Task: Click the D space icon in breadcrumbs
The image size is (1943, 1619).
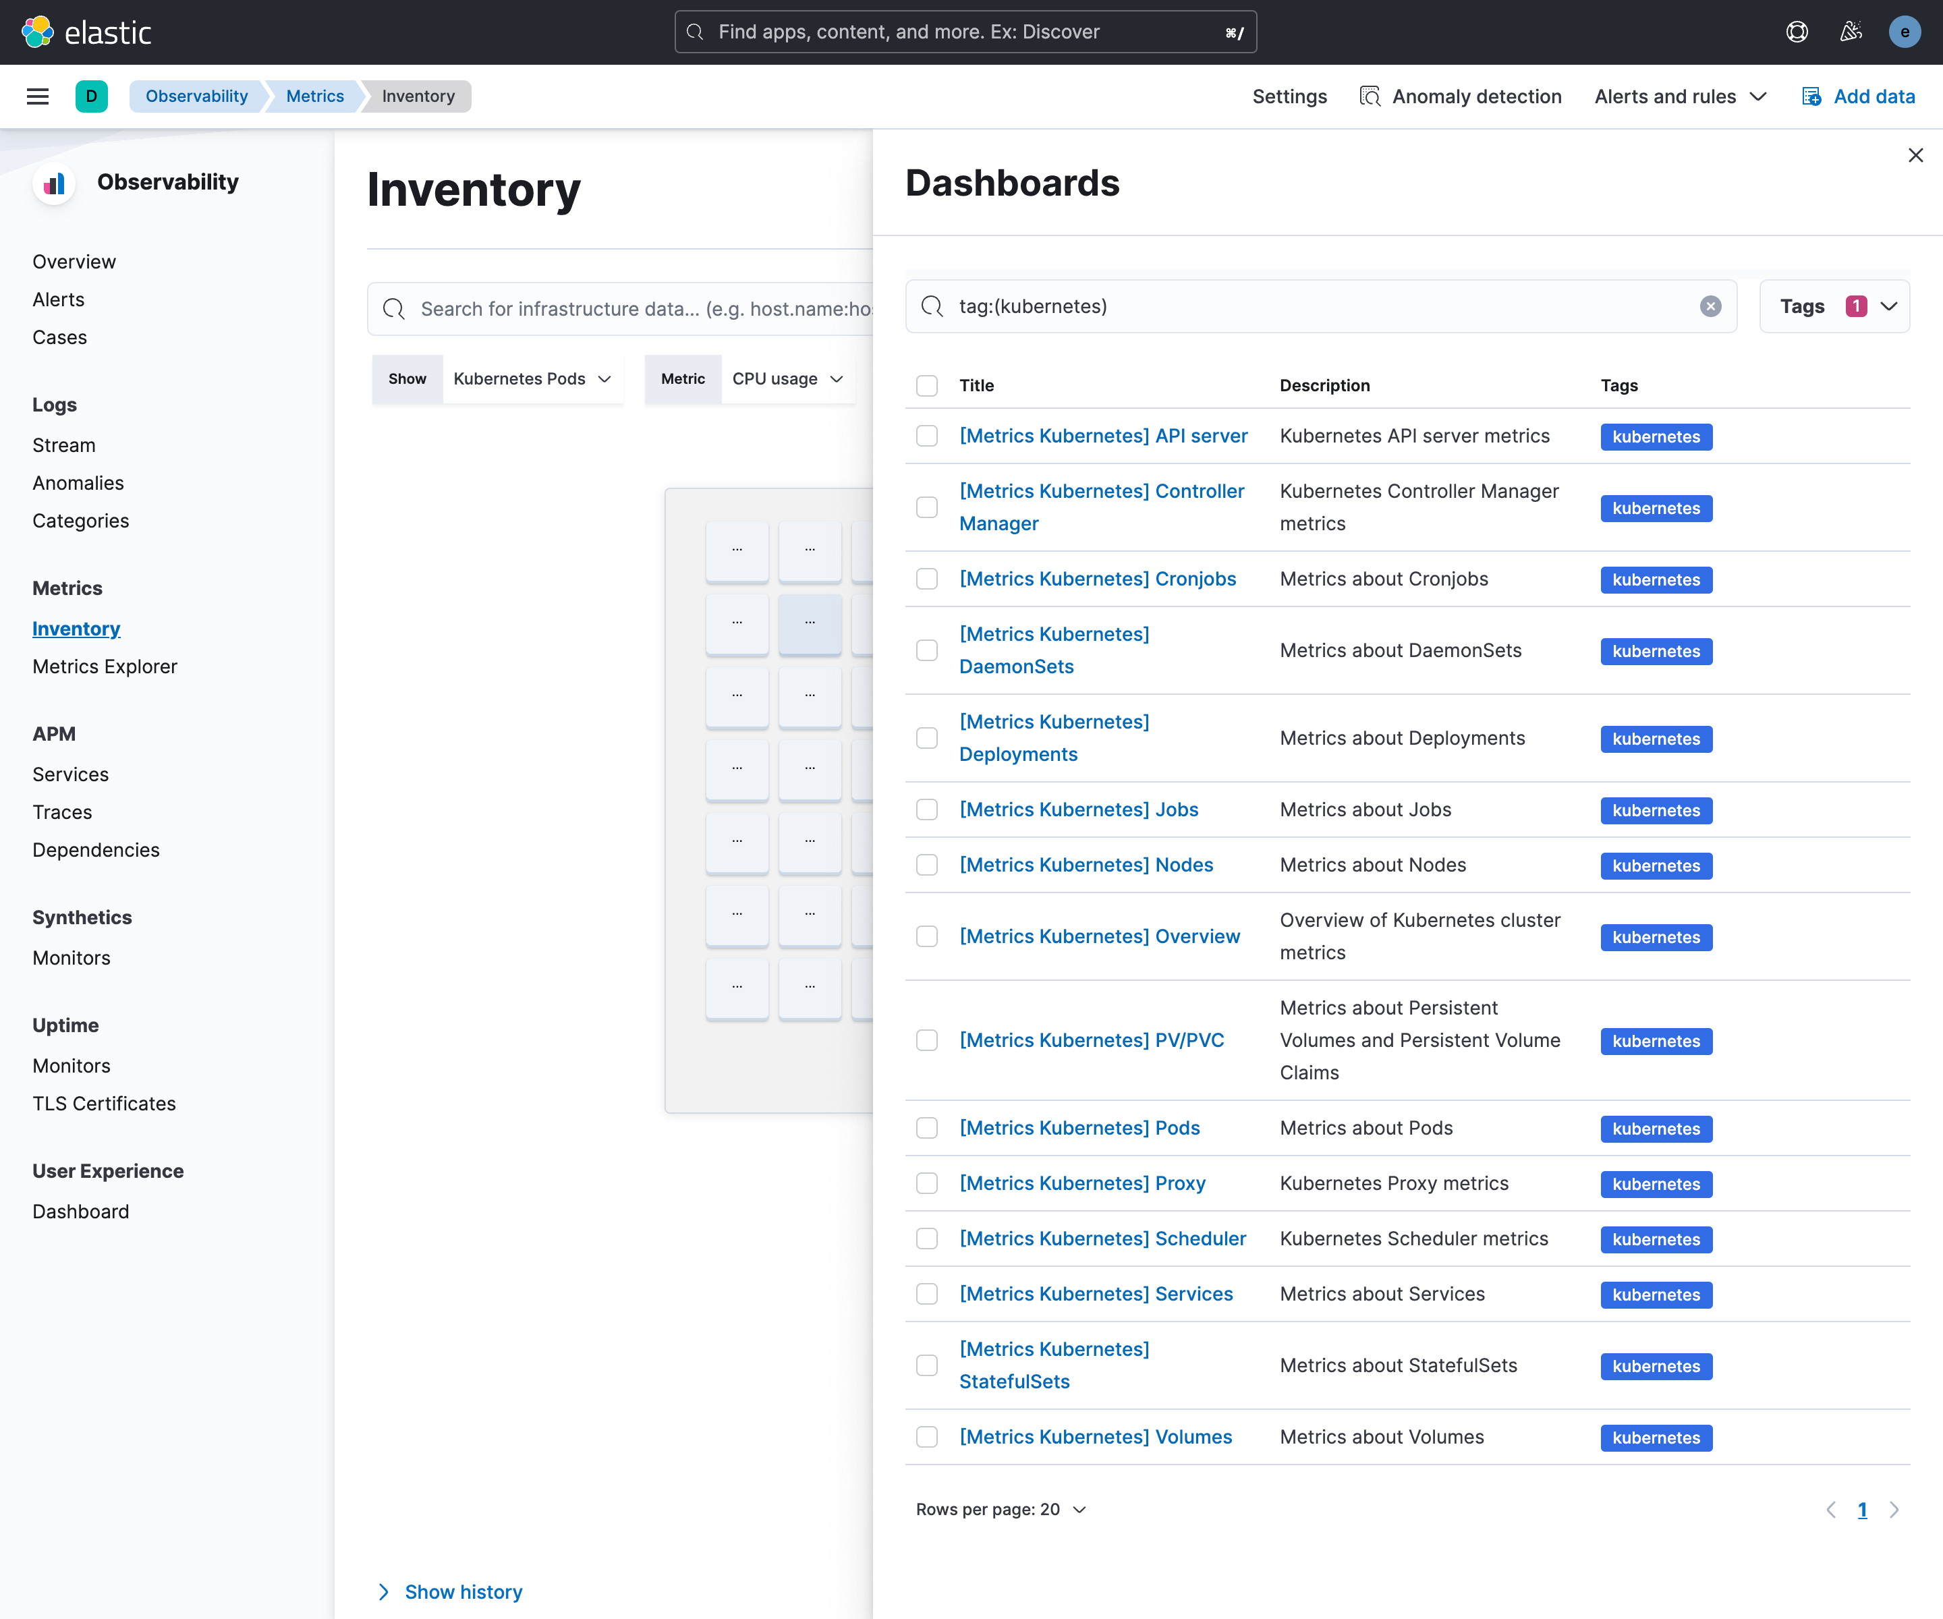Action: [92, 96]
